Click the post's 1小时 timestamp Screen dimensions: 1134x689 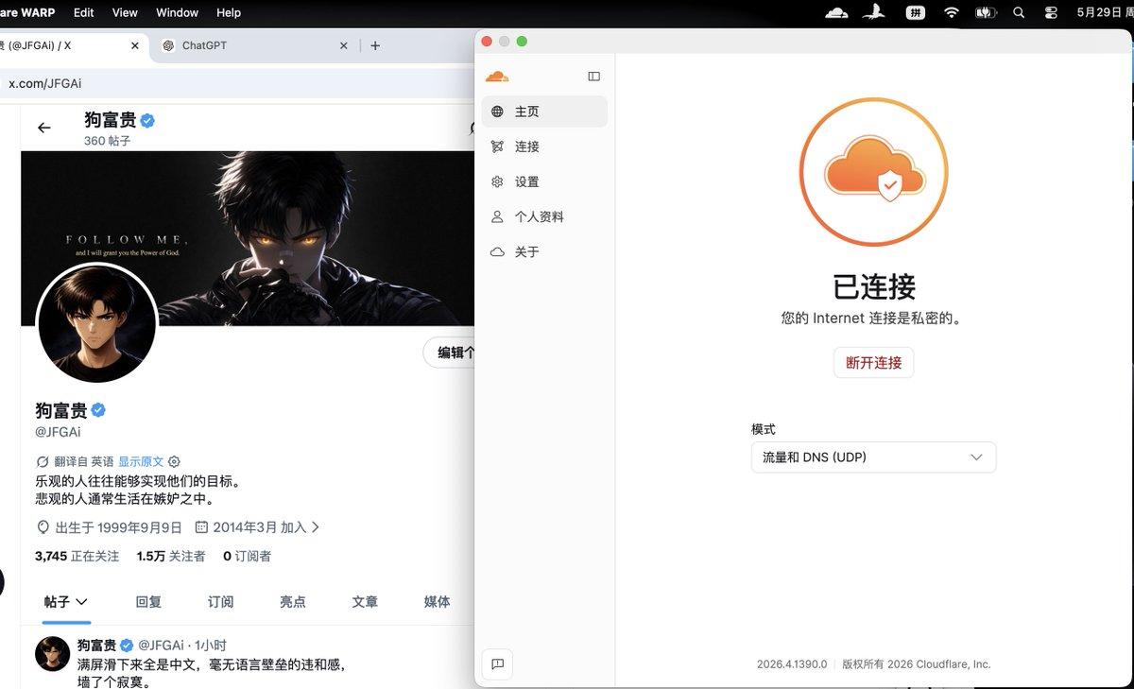(x=211, y=646)
